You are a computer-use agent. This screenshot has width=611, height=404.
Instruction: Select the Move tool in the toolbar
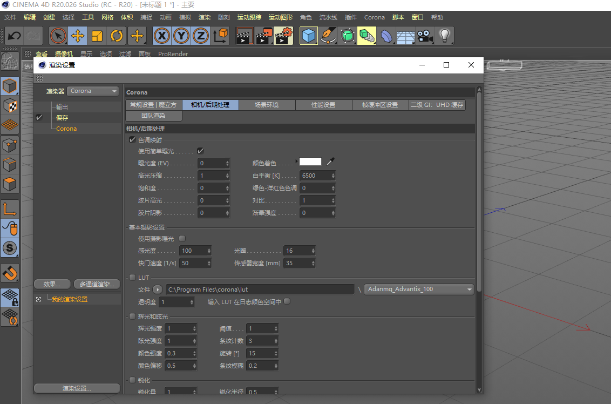click(x=78, y=36)
